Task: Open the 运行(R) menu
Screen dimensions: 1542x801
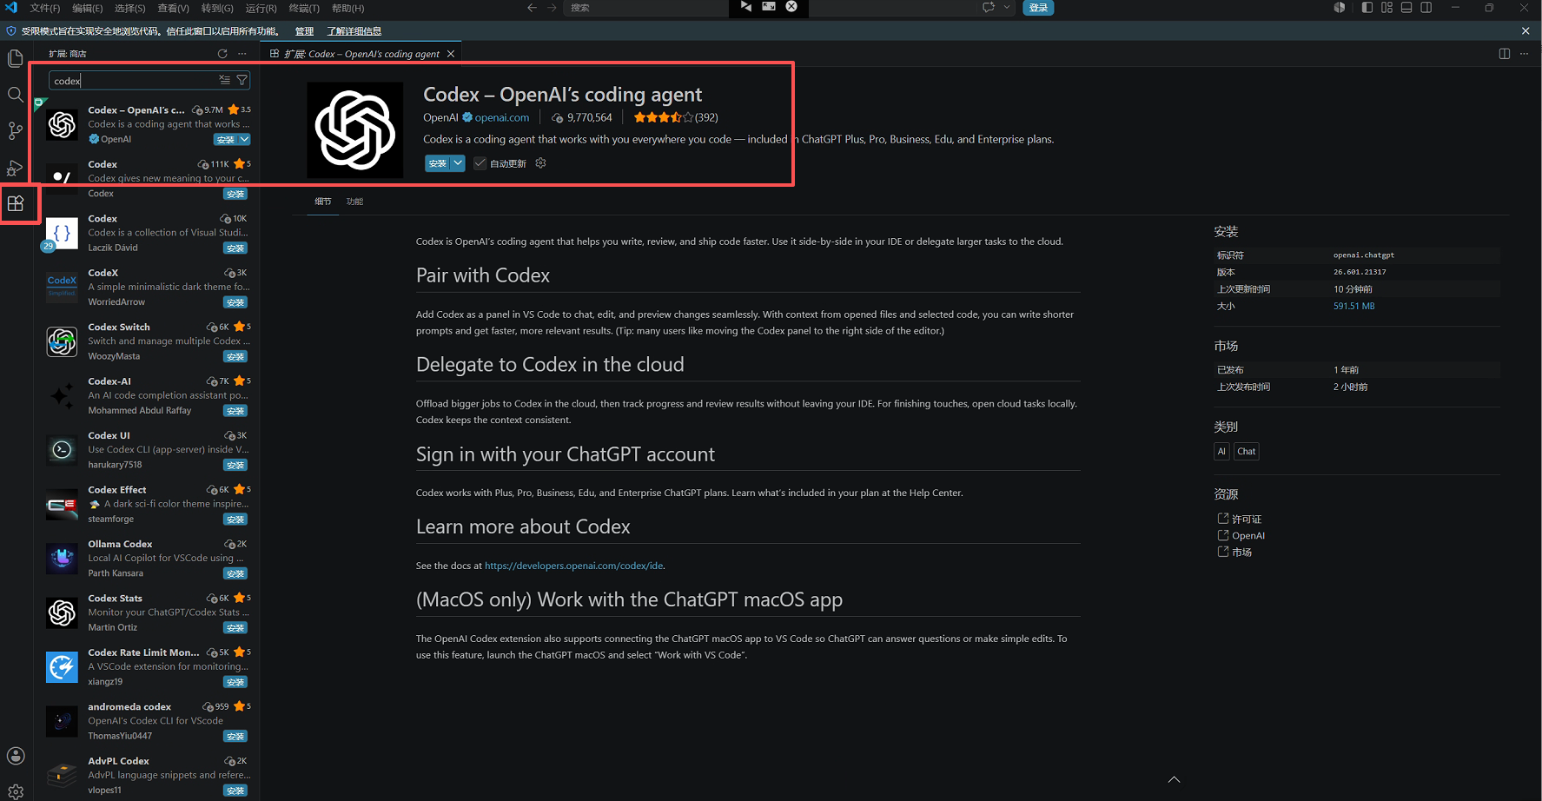Action: [261, 8]
